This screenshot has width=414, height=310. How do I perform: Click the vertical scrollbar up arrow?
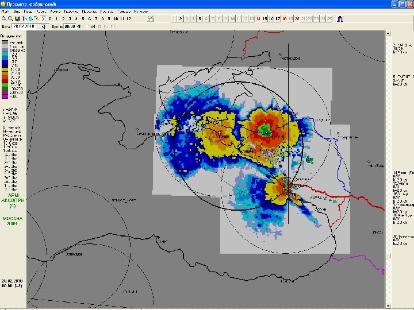[388, 33]
